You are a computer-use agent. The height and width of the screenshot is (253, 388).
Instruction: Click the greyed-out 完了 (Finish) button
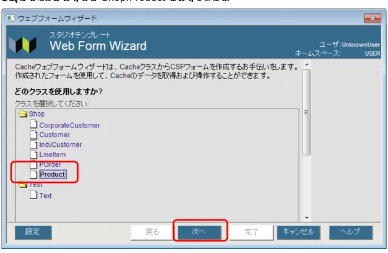click(251, 232)
